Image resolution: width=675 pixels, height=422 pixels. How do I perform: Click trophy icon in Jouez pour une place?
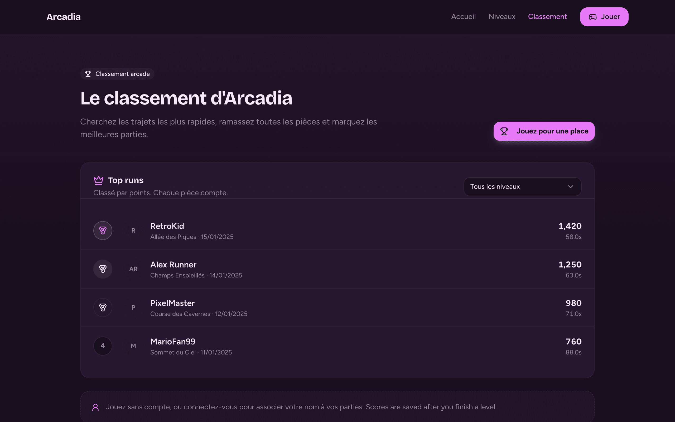click(504, 131)
